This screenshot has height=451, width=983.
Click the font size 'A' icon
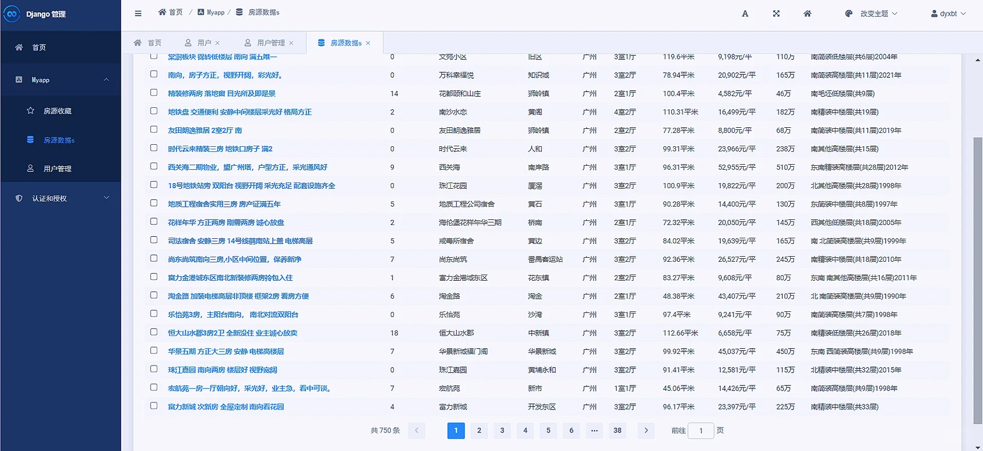tap(745, 14)
